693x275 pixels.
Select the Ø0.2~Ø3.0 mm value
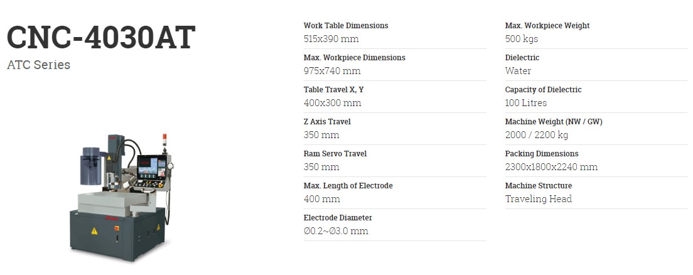point(336,231)
